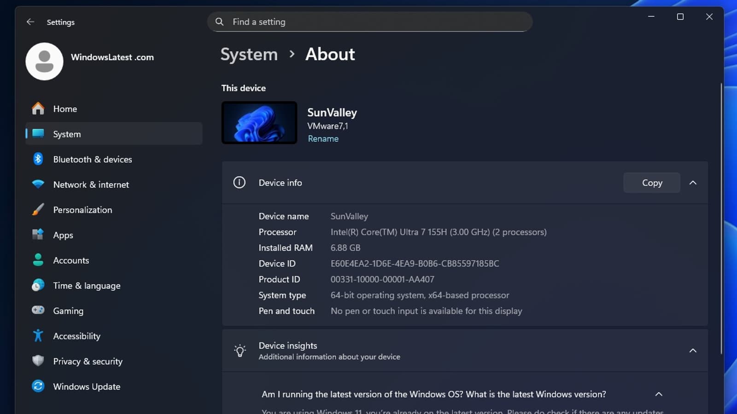Minimize the Settings window

click(x=651, y=17)
